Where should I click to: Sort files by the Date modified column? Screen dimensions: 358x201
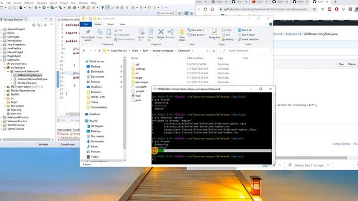point(195,58)
